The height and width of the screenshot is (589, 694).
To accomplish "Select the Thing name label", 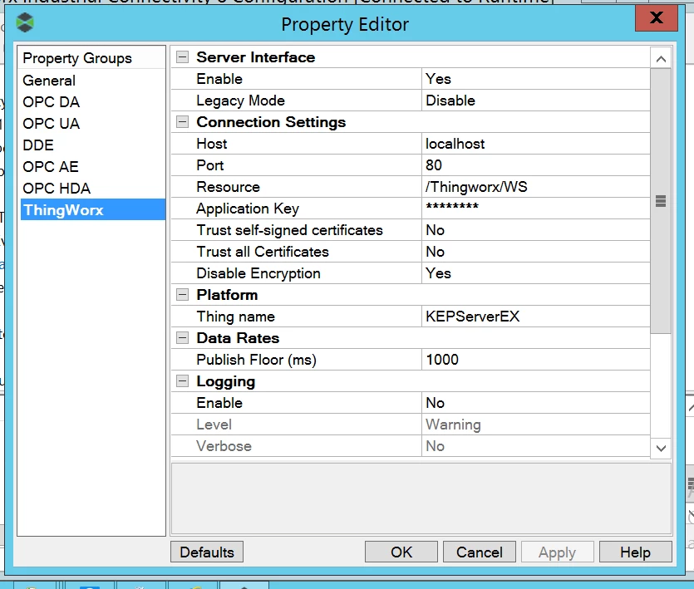I will pyautogui.click(x=235, y=317).
